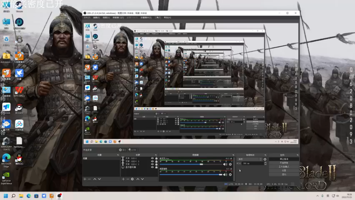Toggle visibility of first text source
Image resolution: width=355 pixels, height=200 pixels.
pos(152,158)
